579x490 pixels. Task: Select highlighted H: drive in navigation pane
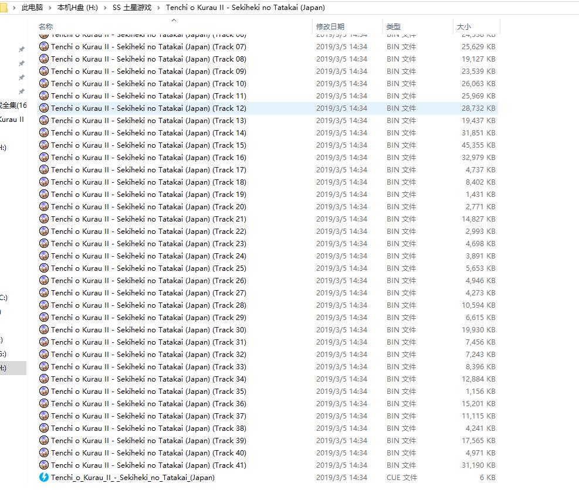click(x=13, y=368)
